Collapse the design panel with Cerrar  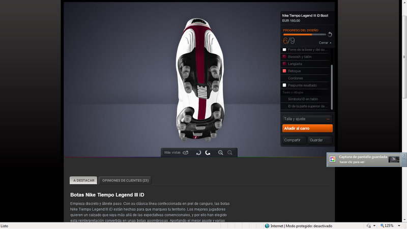(x=325, y=43)
